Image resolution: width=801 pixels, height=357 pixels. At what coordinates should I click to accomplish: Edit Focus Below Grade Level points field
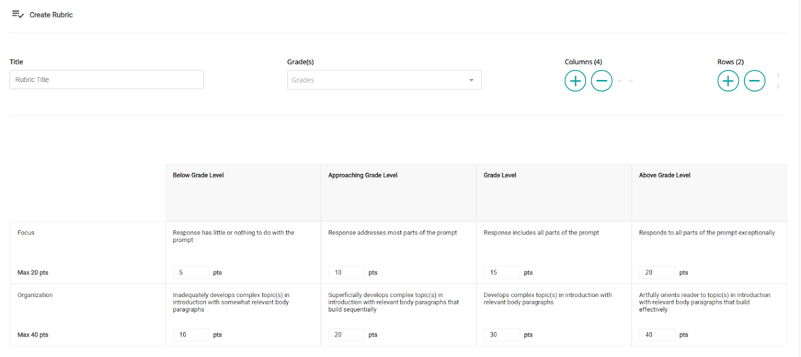click(x=191, y=272)
